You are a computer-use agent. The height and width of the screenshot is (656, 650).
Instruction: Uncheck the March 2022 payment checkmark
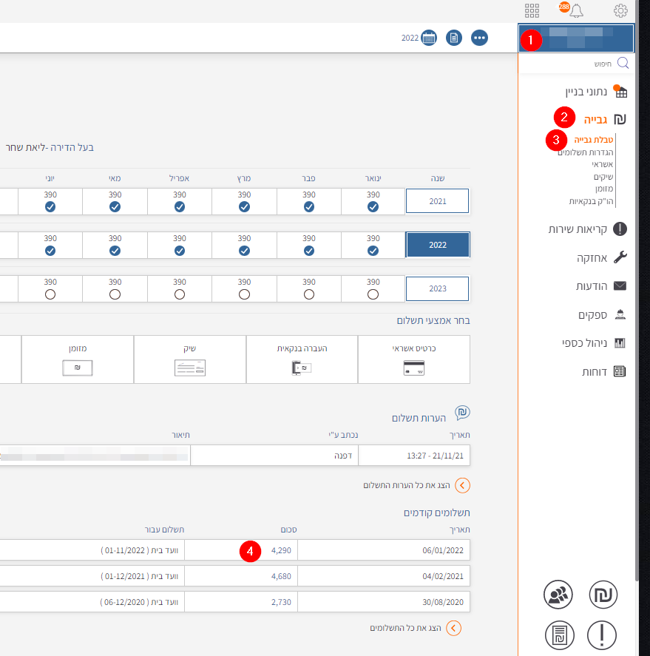point(244,251)
